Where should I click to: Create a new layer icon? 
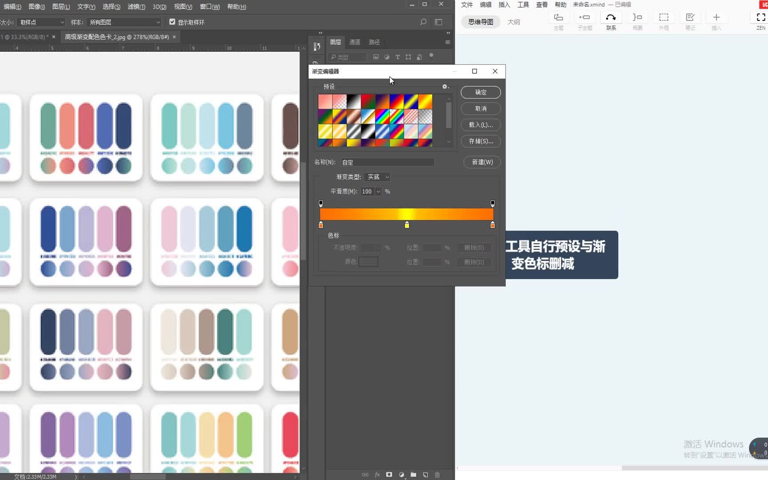(425, 475)
